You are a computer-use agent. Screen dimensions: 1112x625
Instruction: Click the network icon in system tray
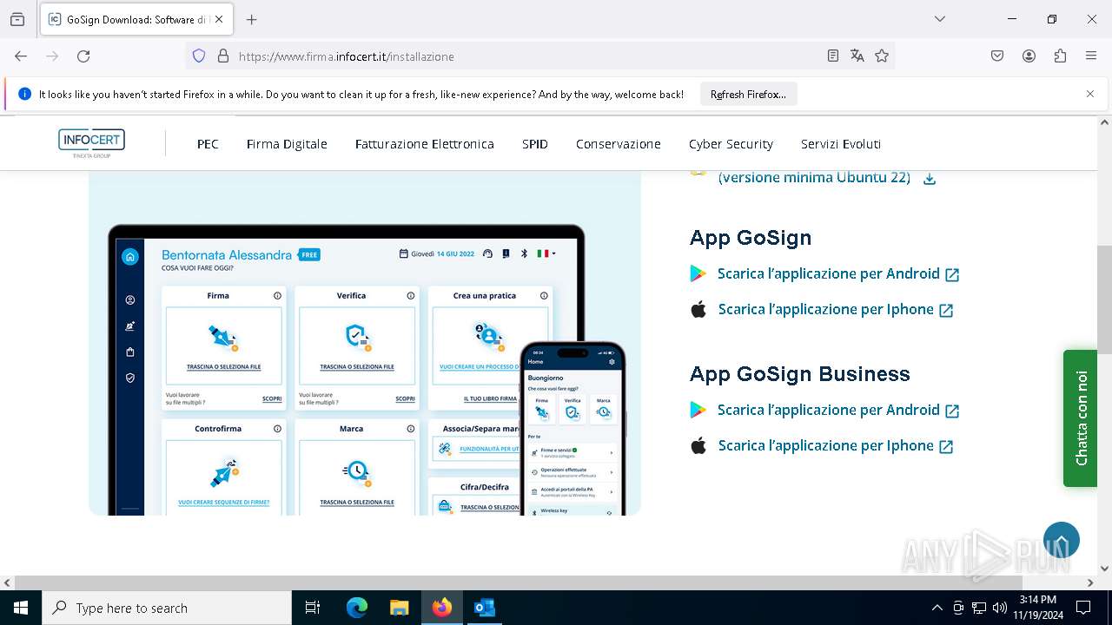coord(979,608)
